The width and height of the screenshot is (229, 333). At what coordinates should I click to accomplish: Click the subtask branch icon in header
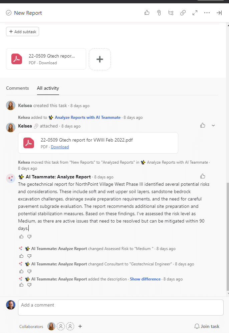coord(171,13)
